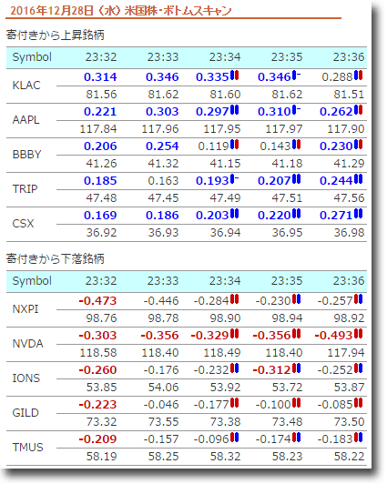Click the candle icon beside TRIP 0.207

click(x=297, y=178)
